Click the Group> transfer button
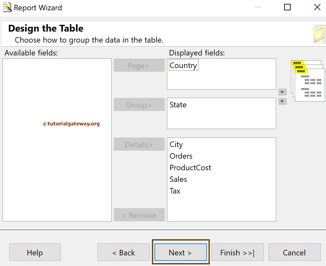Viewport: 326px width, 266px height. click(x=139, y=104)
